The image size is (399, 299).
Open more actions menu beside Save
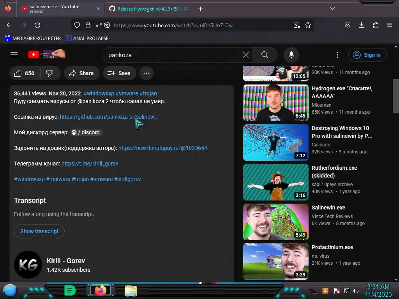point(147,73)
